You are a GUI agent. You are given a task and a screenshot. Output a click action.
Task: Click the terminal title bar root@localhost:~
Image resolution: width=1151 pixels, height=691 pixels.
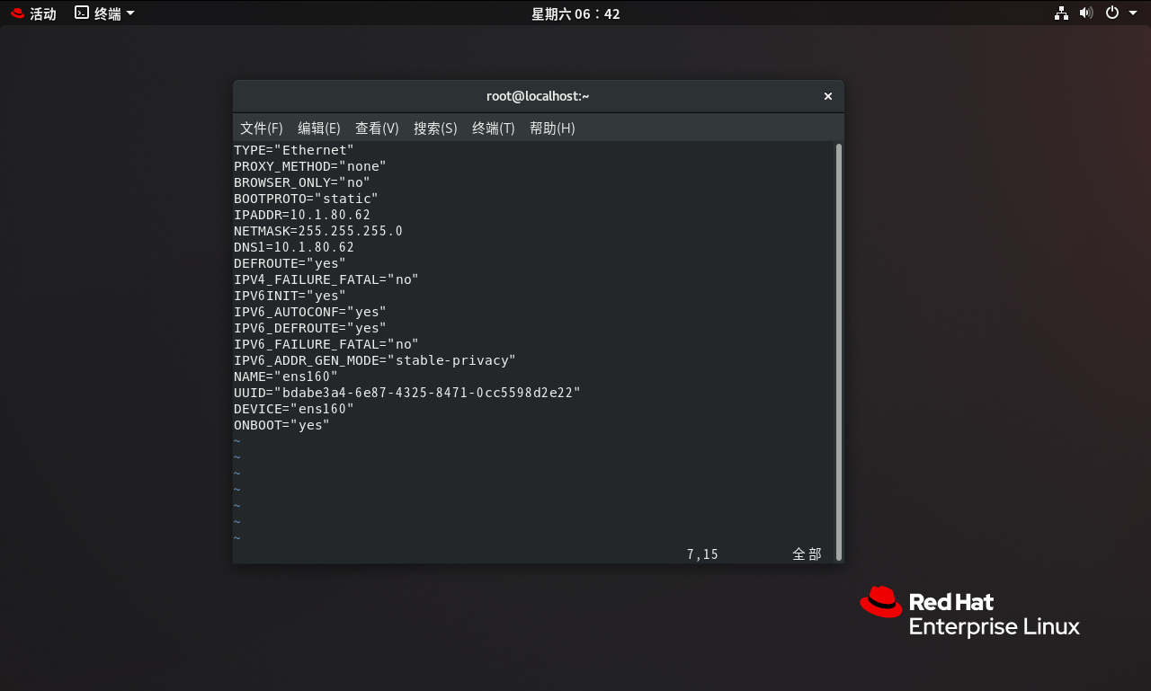[x=538, y=96]
